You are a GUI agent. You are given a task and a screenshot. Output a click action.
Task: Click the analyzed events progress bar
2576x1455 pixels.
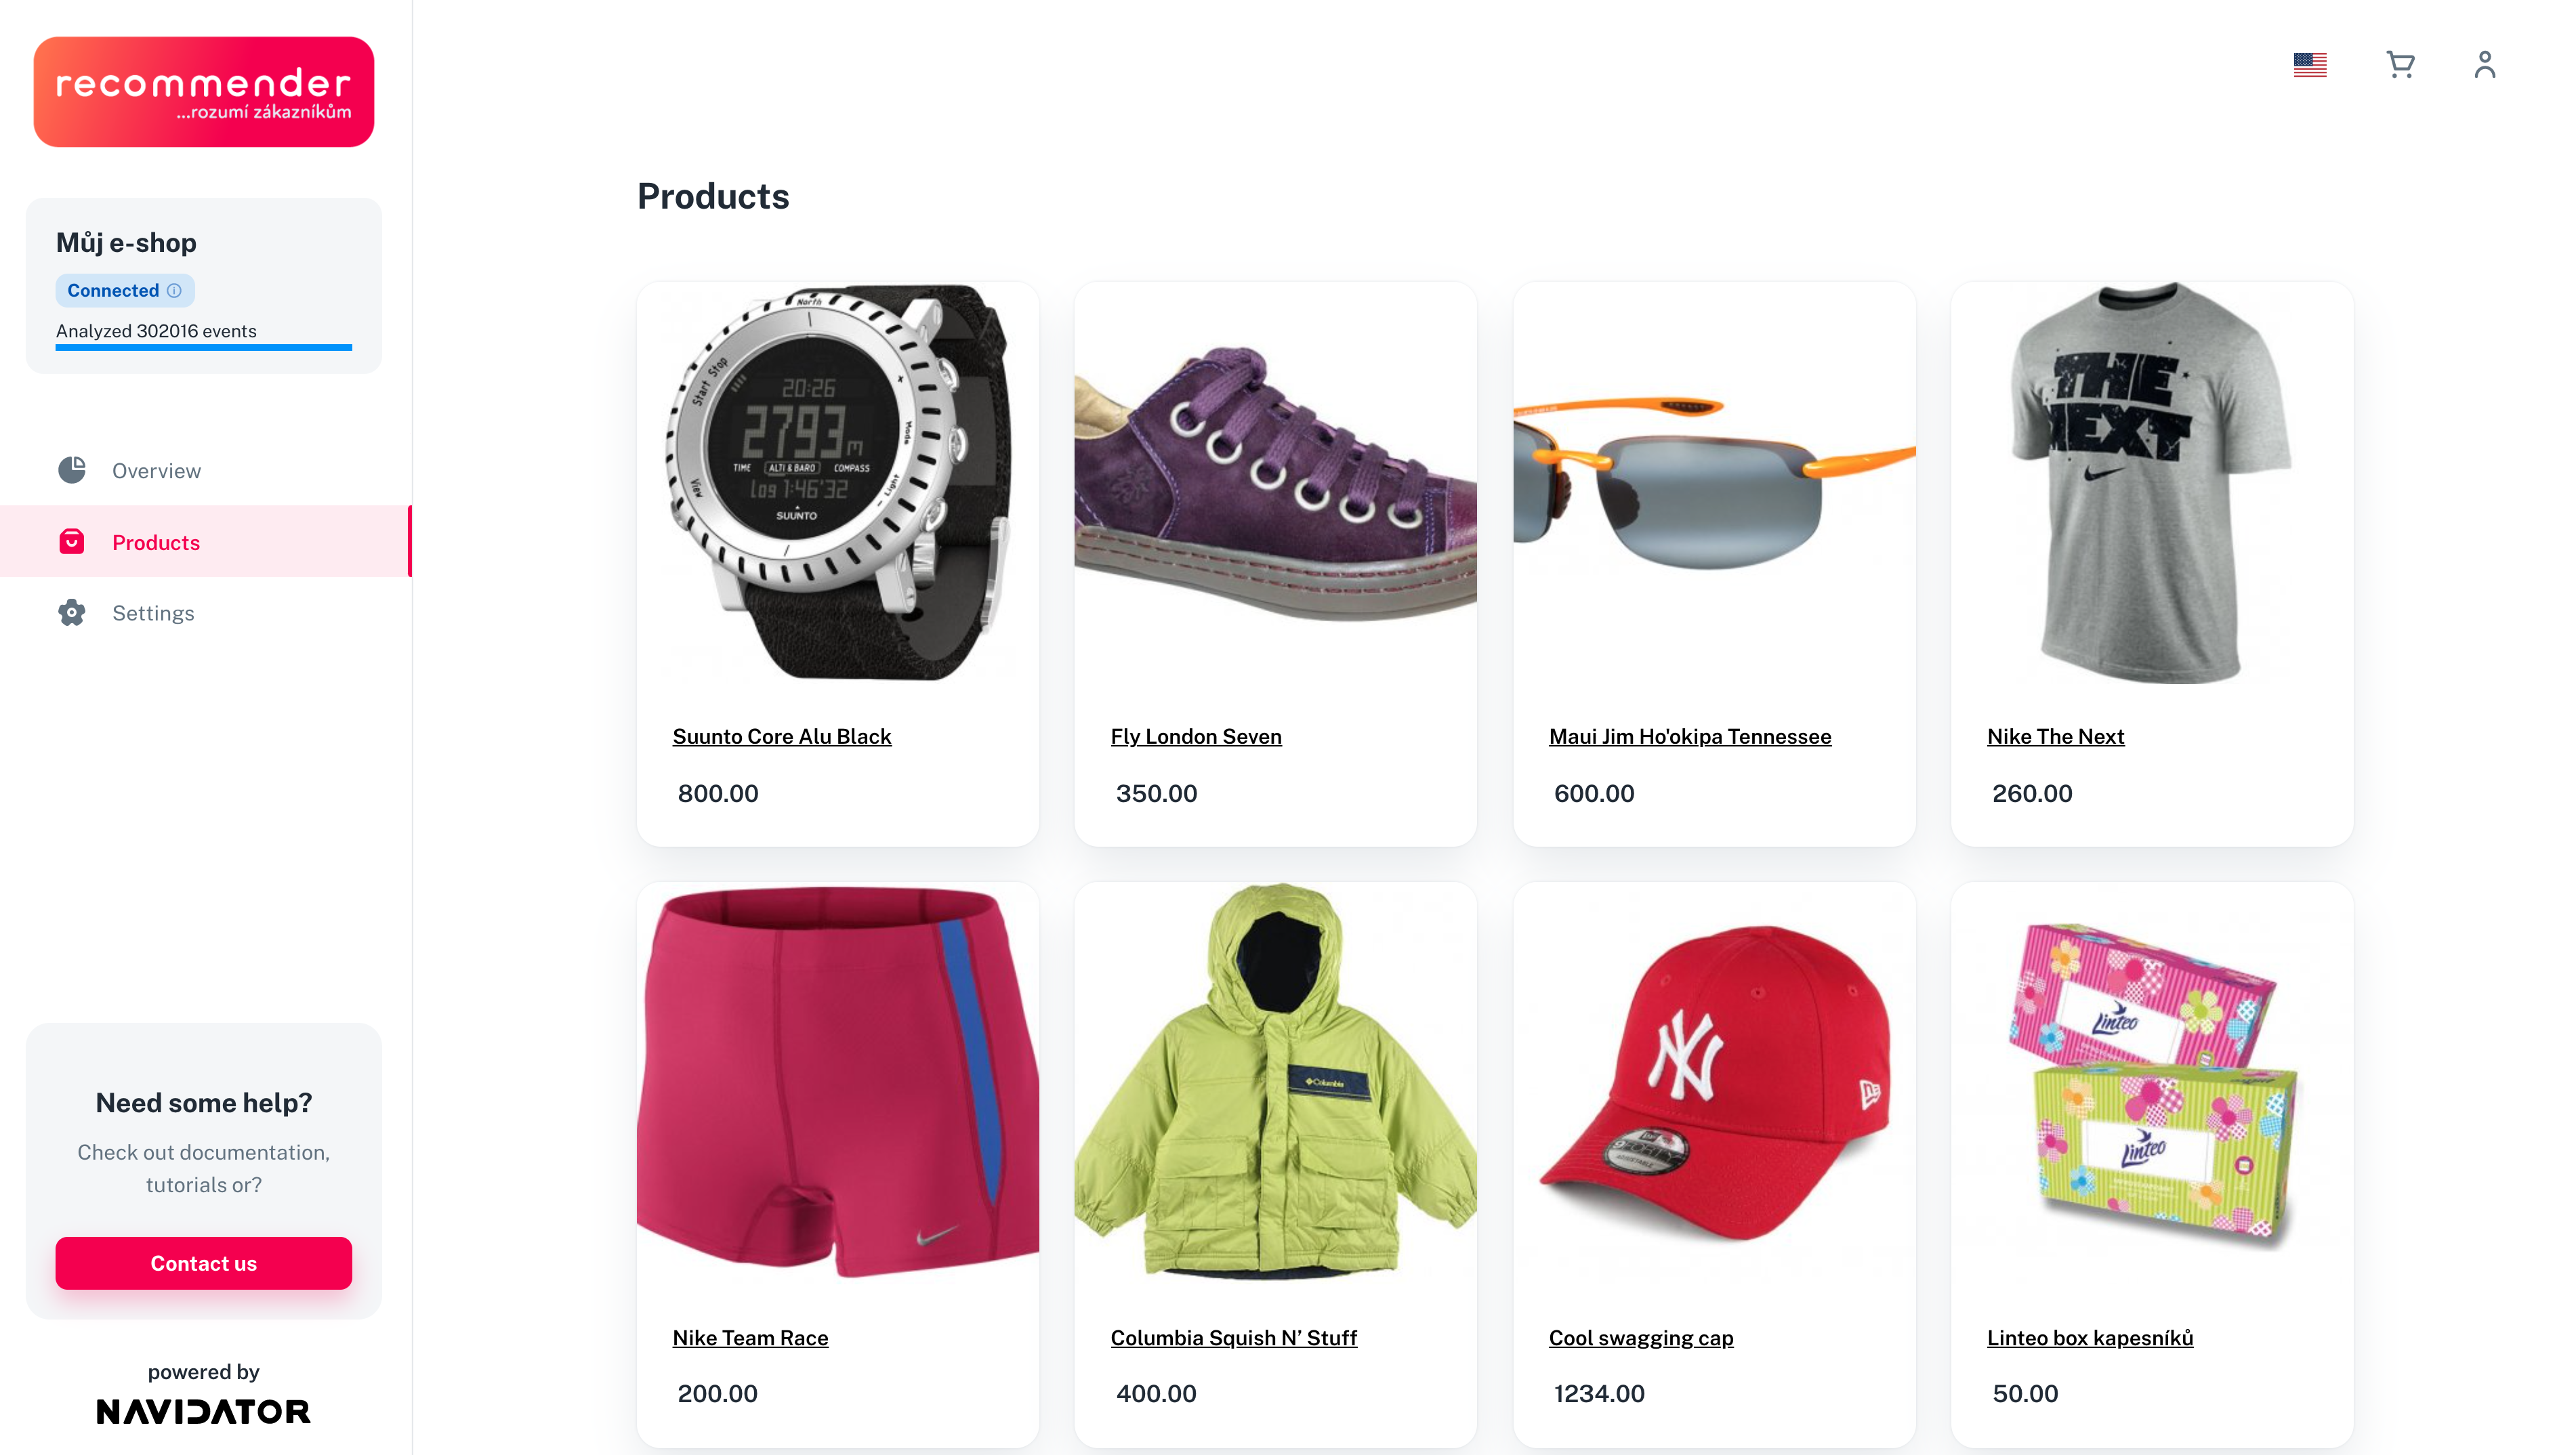(204, 347)
